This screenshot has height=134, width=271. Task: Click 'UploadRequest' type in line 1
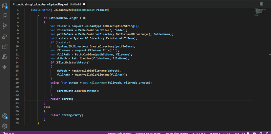[84, 10]
